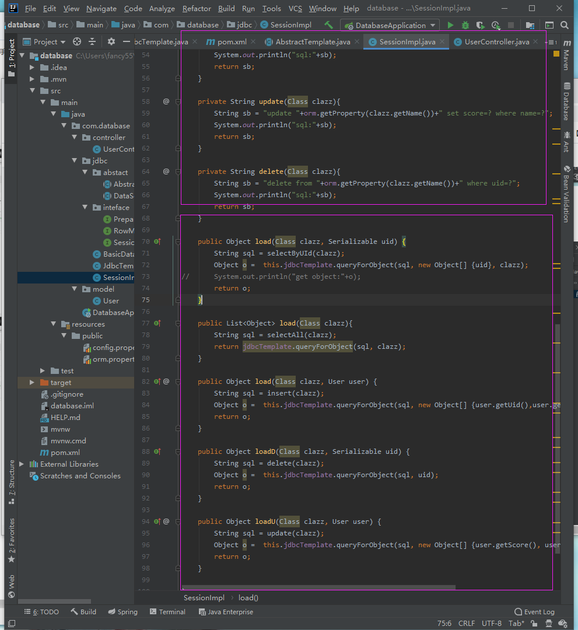Screen dimensions: 578x630
Task: Open the Ant tool window
Action: [566, 142]
